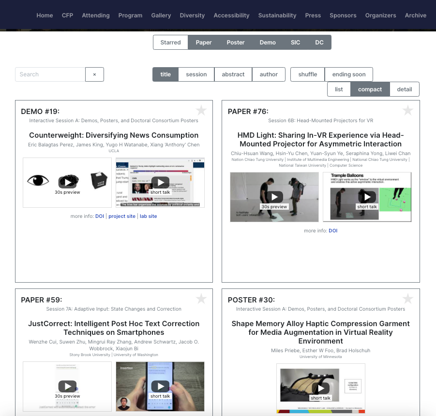The height and width of the screenshot is (416, 436).
Task: Play the 30s preview for Counterweight
Action: 67,183
